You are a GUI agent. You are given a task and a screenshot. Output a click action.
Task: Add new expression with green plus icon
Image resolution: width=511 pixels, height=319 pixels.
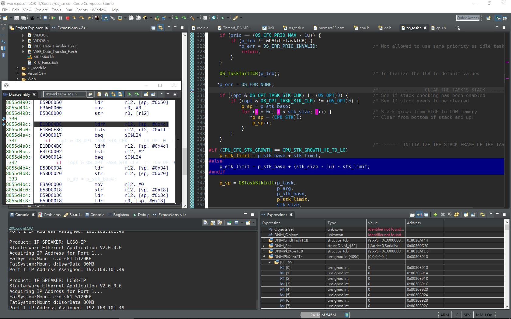pos(435,215)
